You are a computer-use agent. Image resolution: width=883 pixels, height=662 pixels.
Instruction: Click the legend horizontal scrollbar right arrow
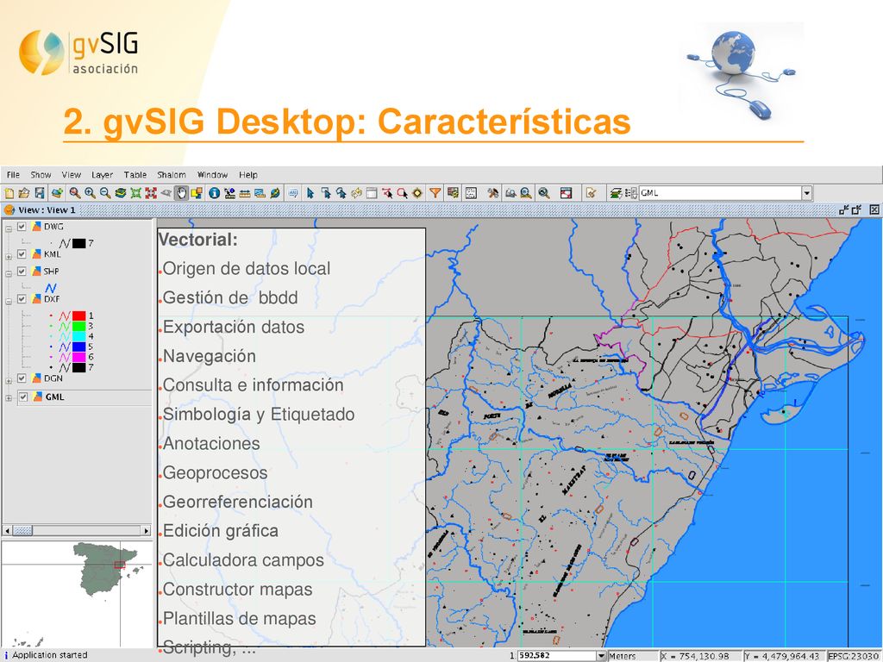click(x=147, y=530)
